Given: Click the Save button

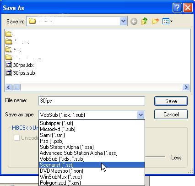Looking at the screenshot, I should click(x=171, y=101).
